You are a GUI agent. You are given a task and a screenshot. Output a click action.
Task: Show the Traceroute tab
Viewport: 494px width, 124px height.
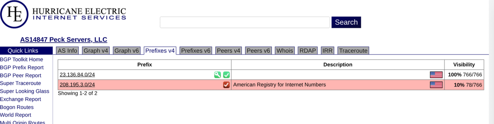pyautogui.click(x=353, y=51)
